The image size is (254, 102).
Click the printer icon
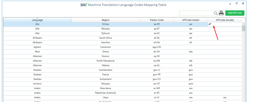click(221, 13)
